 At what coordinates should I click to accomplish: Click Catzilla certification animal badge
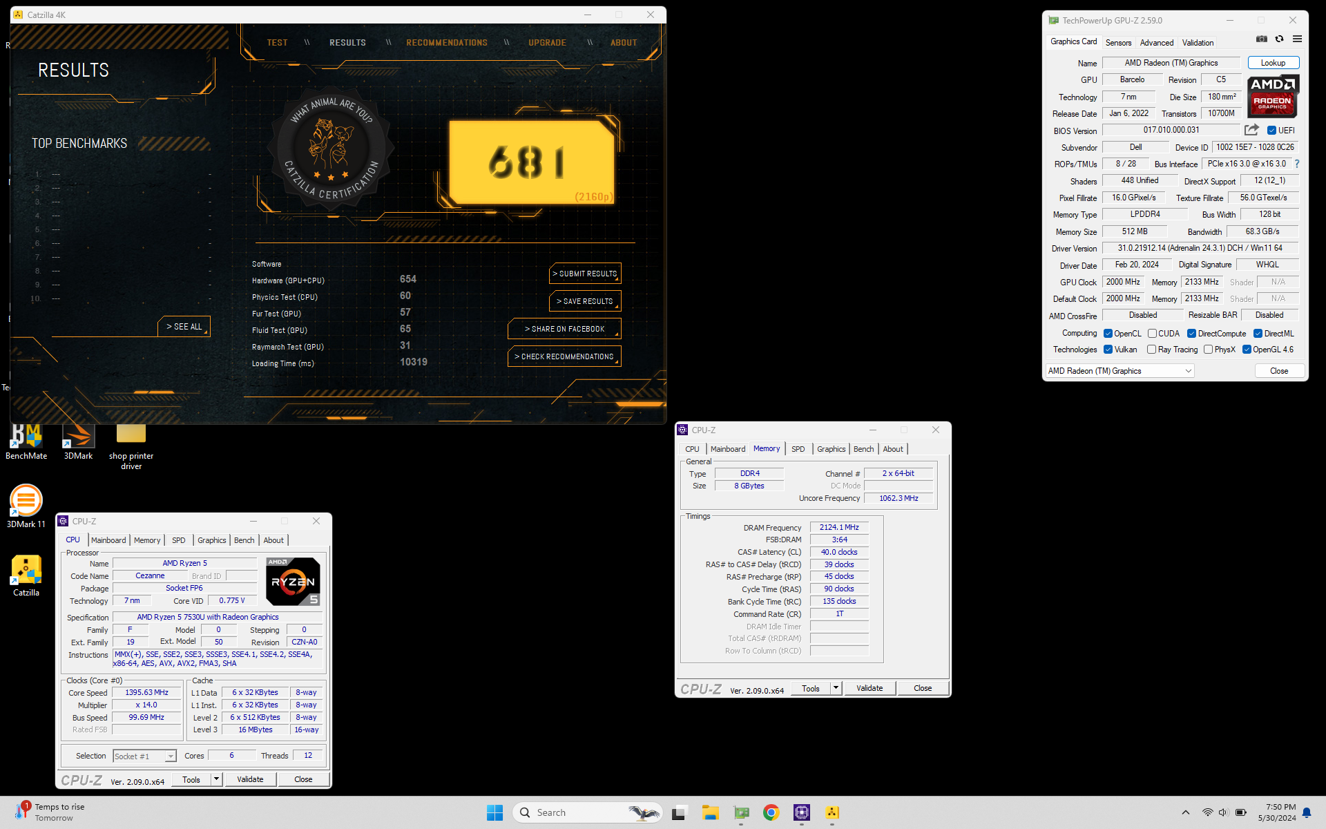(x=332, y=147)
